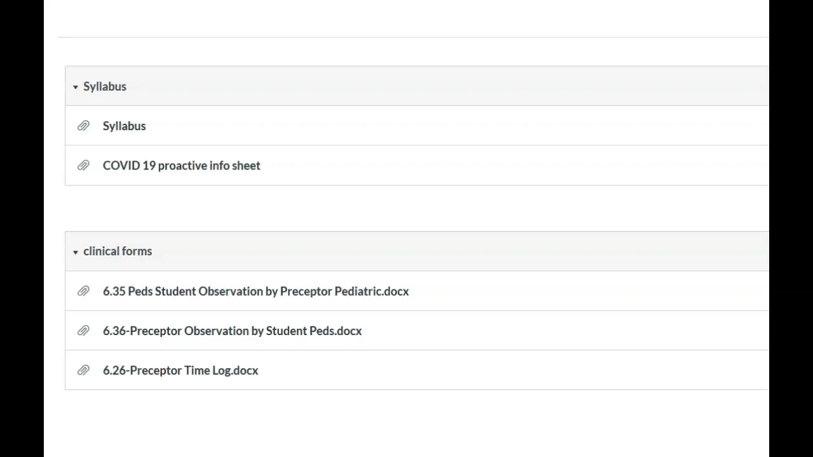Image resolution: width=813 pixels, height=457 pixels.
Task: Open 6.36-Preceptor Observation by Student Peds.docx
Action: (232, 331)
